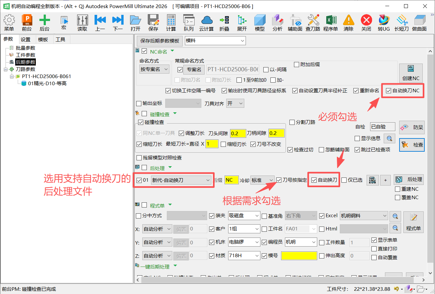Viewport: 435px width, 294px height.
Task: Enable the 输出坐标 checkbox
Action: 139,104
